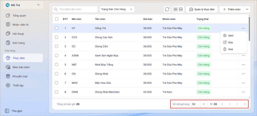Switch to list view layout icon
The image size is (257, 116).
pyautogui.click(x=175, y=10)
